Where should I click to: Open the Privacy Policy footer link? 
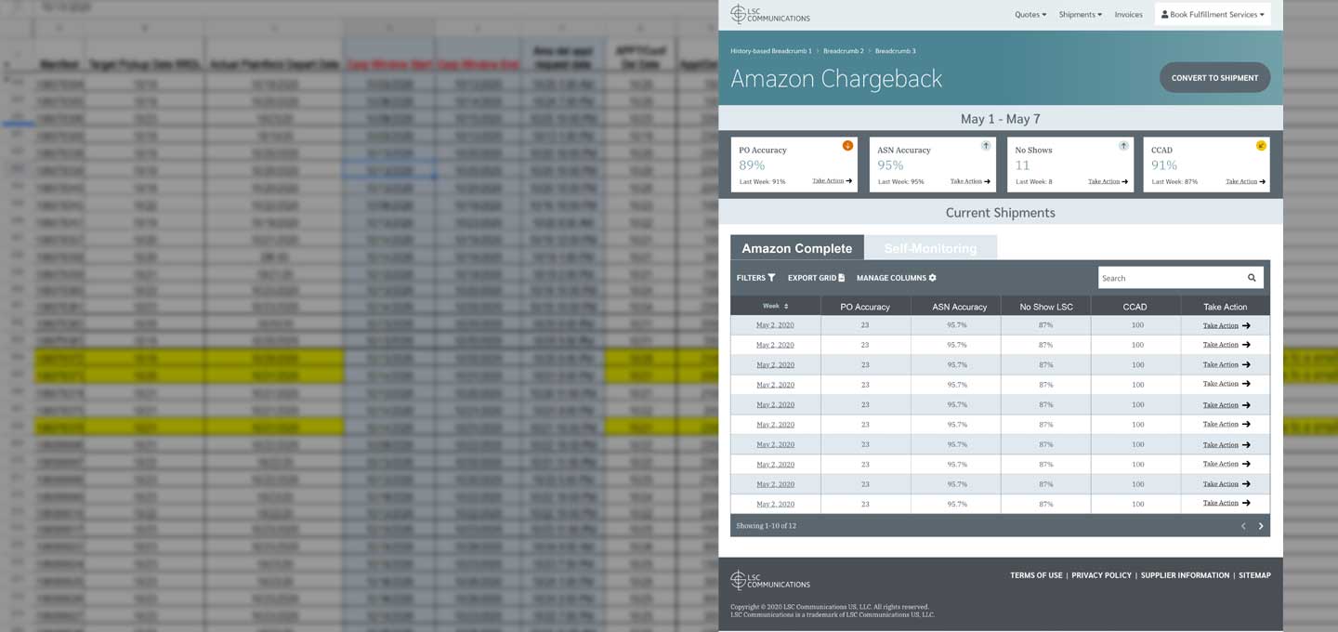click(1101, 574)
